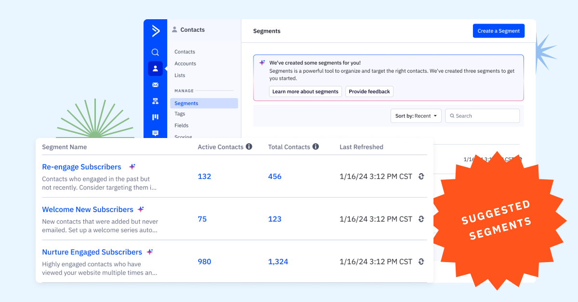Open the Welcome New Subscribers segment link
This screenshot has width=578, height=302.
click(88, 209)
